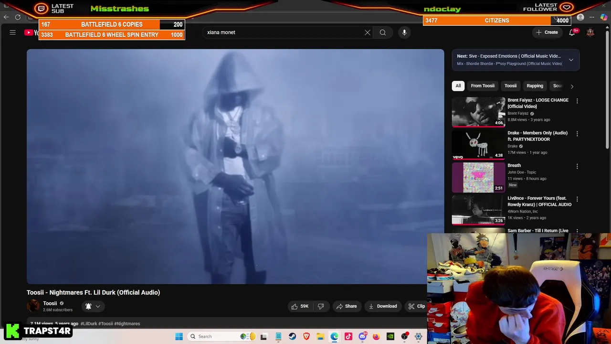Expand the Next up queue chevron
The image size is (611, 344).
[x=571, y=60]
